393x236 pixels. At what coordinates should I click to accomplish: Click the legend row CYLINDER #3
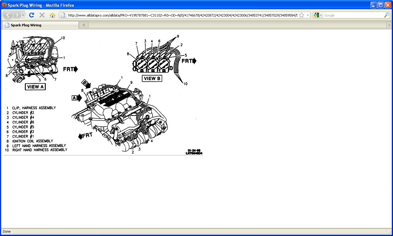pos(20,132)
